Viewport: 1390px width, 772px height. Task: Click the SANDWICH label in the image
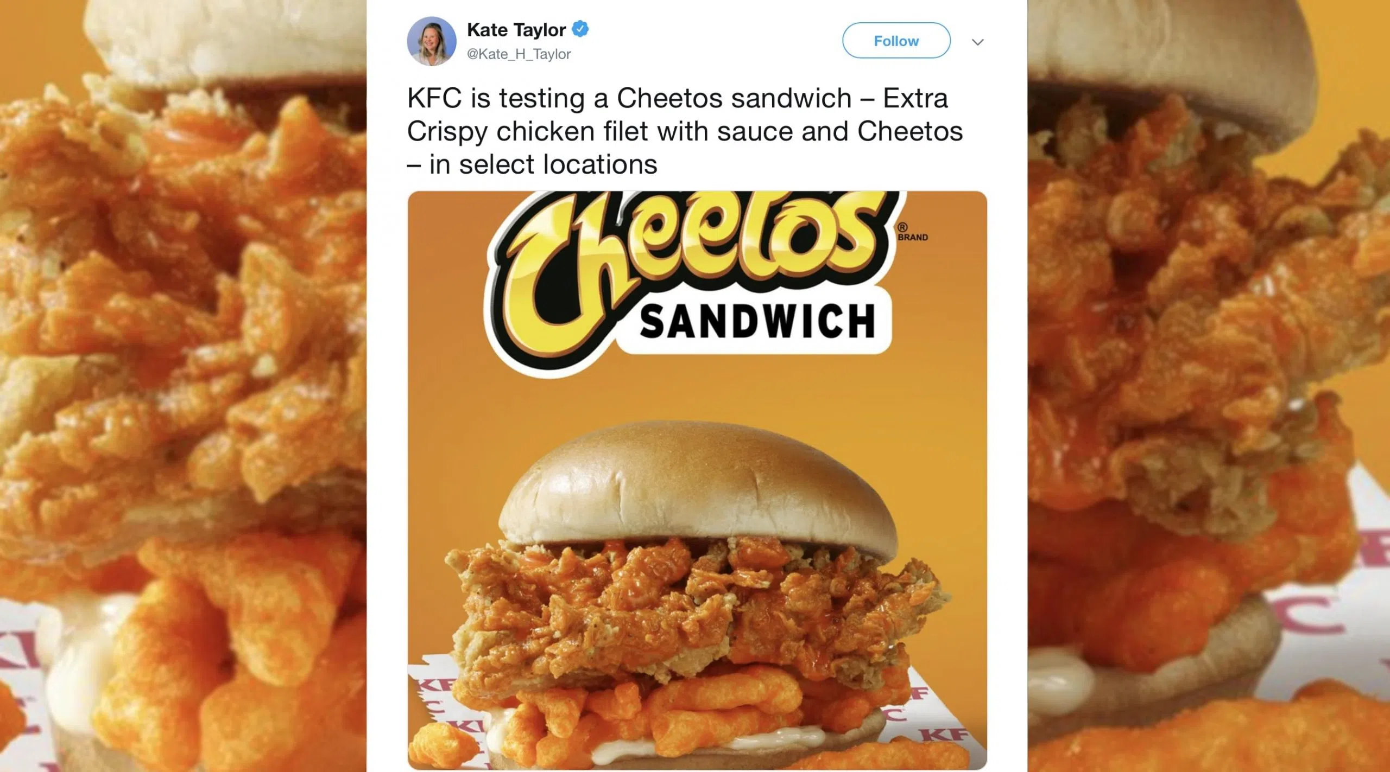click(757, 322)
